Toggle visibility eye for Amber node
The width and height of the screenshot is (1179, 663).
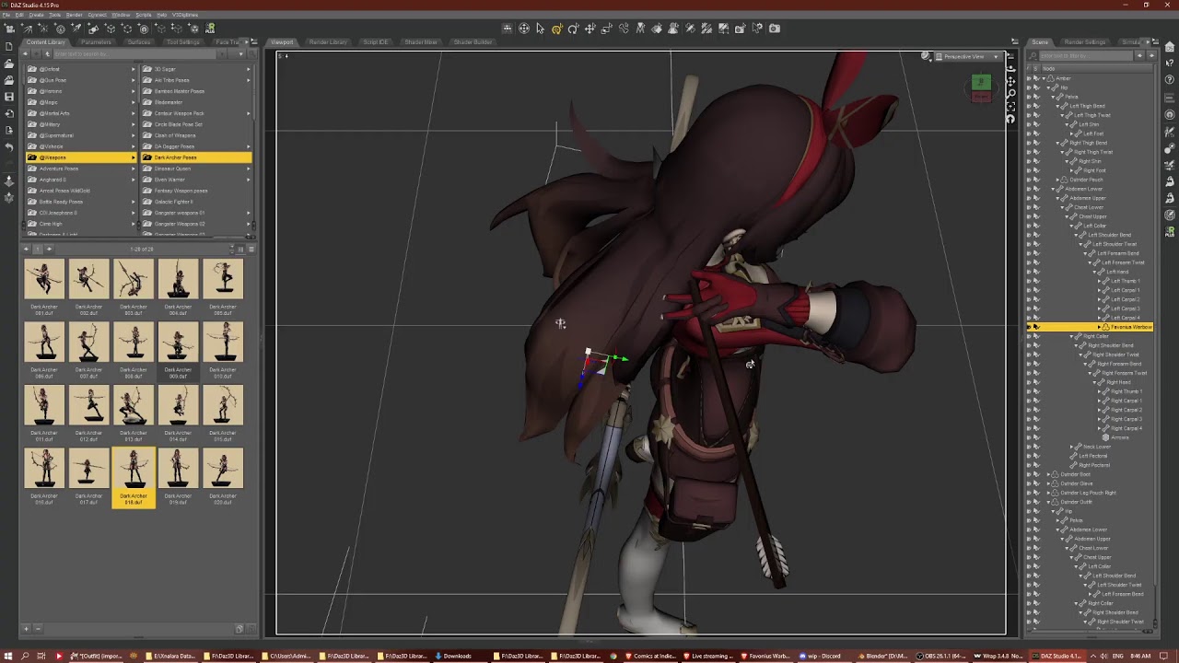[x=1030, y=78]
